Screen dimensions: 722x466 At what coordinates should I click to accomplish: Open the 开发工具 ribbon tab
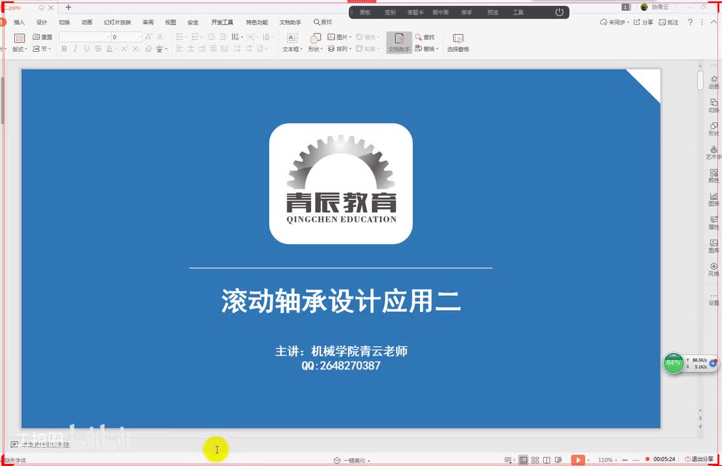point(222,22)
